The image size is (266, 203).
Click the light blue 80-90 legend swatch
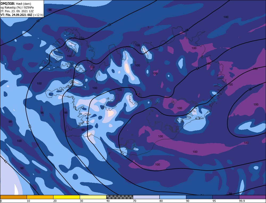coord(173,197)
